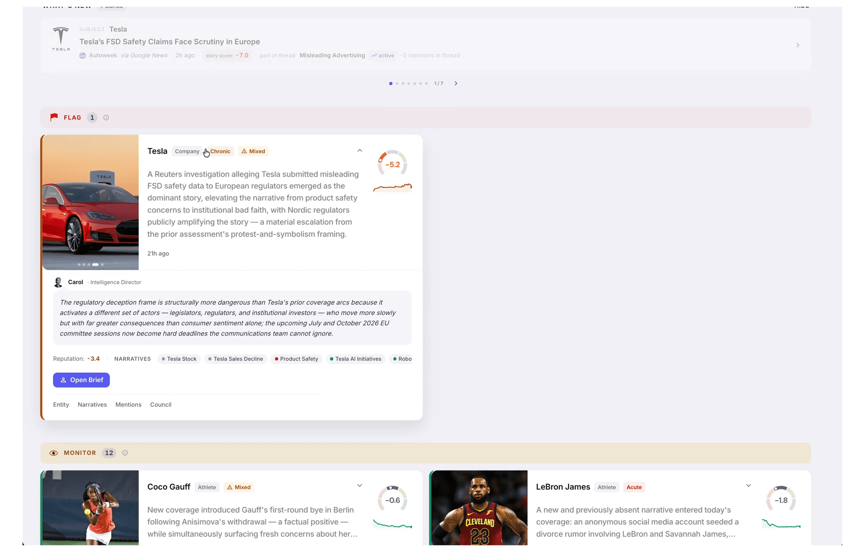Click the Open Brief button
The height and width of the screenshot is (552, 849).
click(81, 380)
